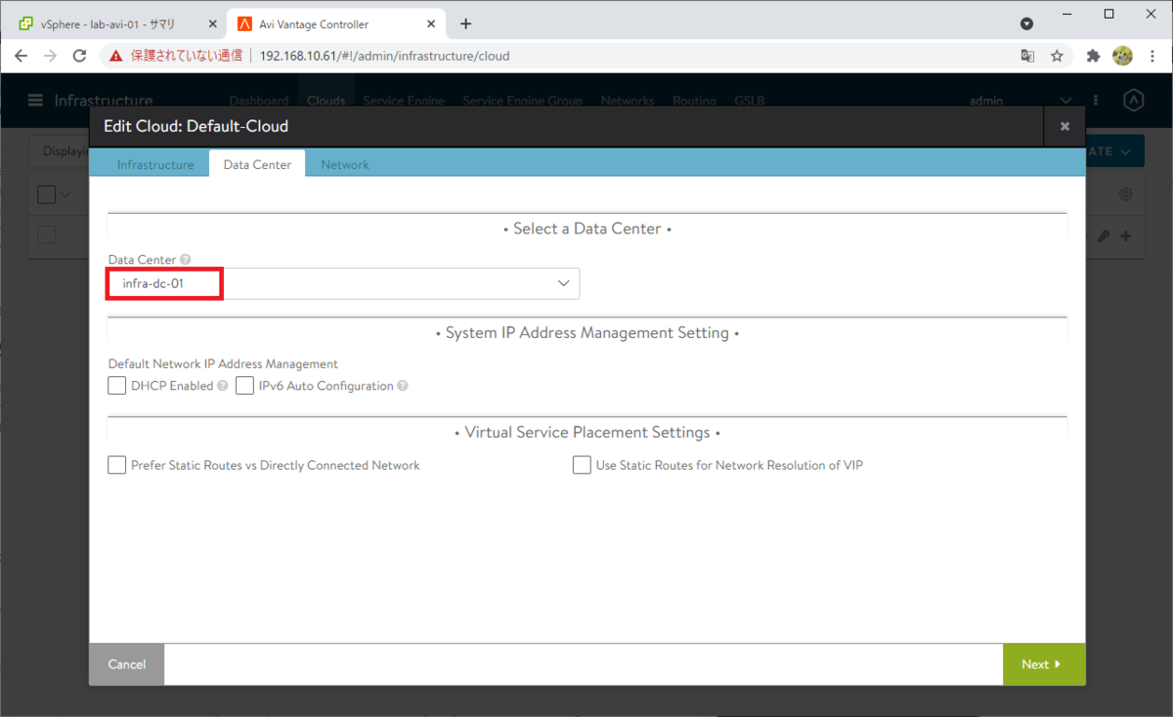
Task: Open the Routing nav item
Action: point(694,101)
